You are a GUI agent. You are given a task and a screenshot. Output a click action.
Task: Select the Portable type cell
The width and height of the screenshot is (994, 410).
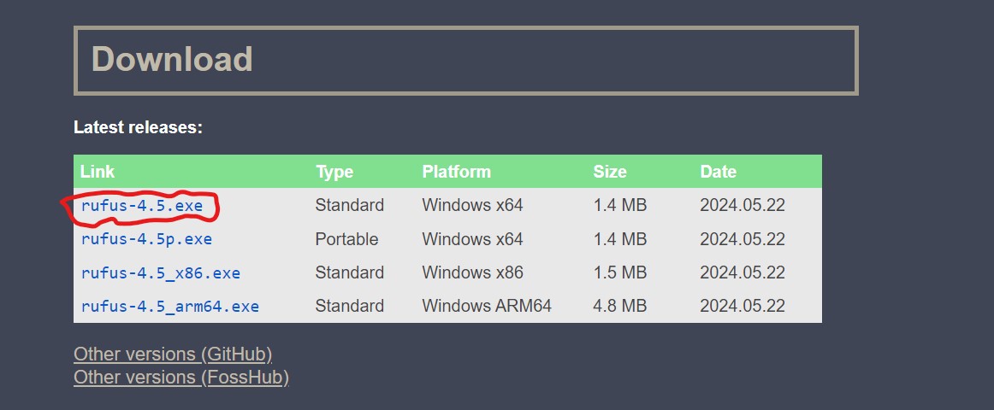point(346,239)
